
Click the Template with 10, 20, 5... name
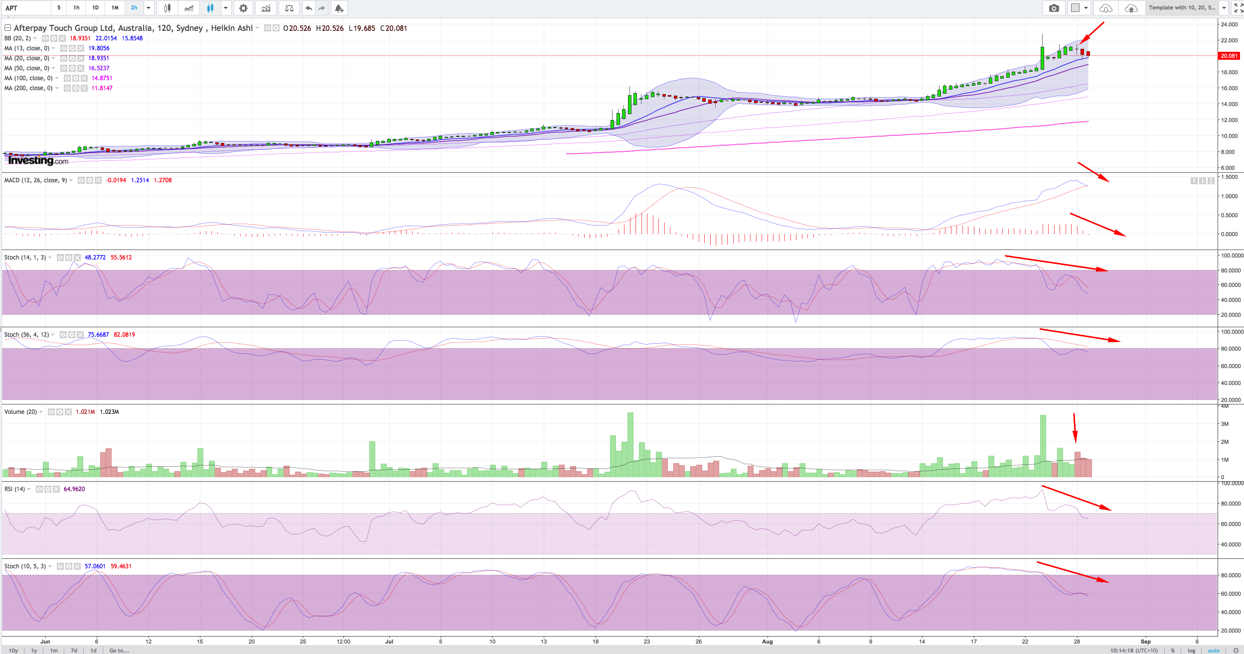click(1182, 8)
